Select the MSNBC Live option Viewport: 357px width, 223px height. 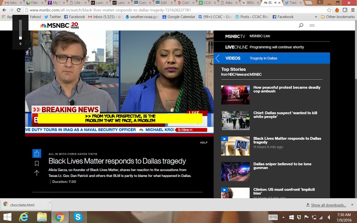click(260, 36)
